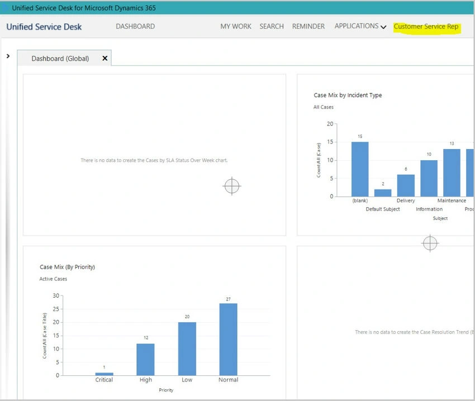The width and height of the screenshot is (475, 401).
Task: Close the Dashboard (Global) tab
Action: (105, 58)
